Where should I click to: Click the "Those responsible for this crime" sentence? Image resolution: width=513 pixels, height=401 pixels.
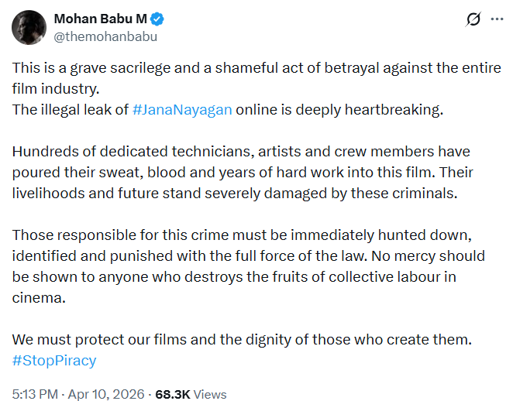point(232,235)
